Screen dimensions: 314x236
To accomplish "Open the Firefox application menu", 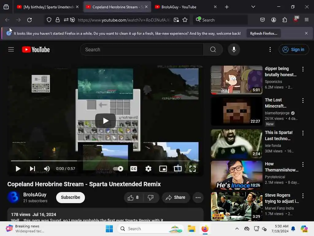I will click(306, 20).
